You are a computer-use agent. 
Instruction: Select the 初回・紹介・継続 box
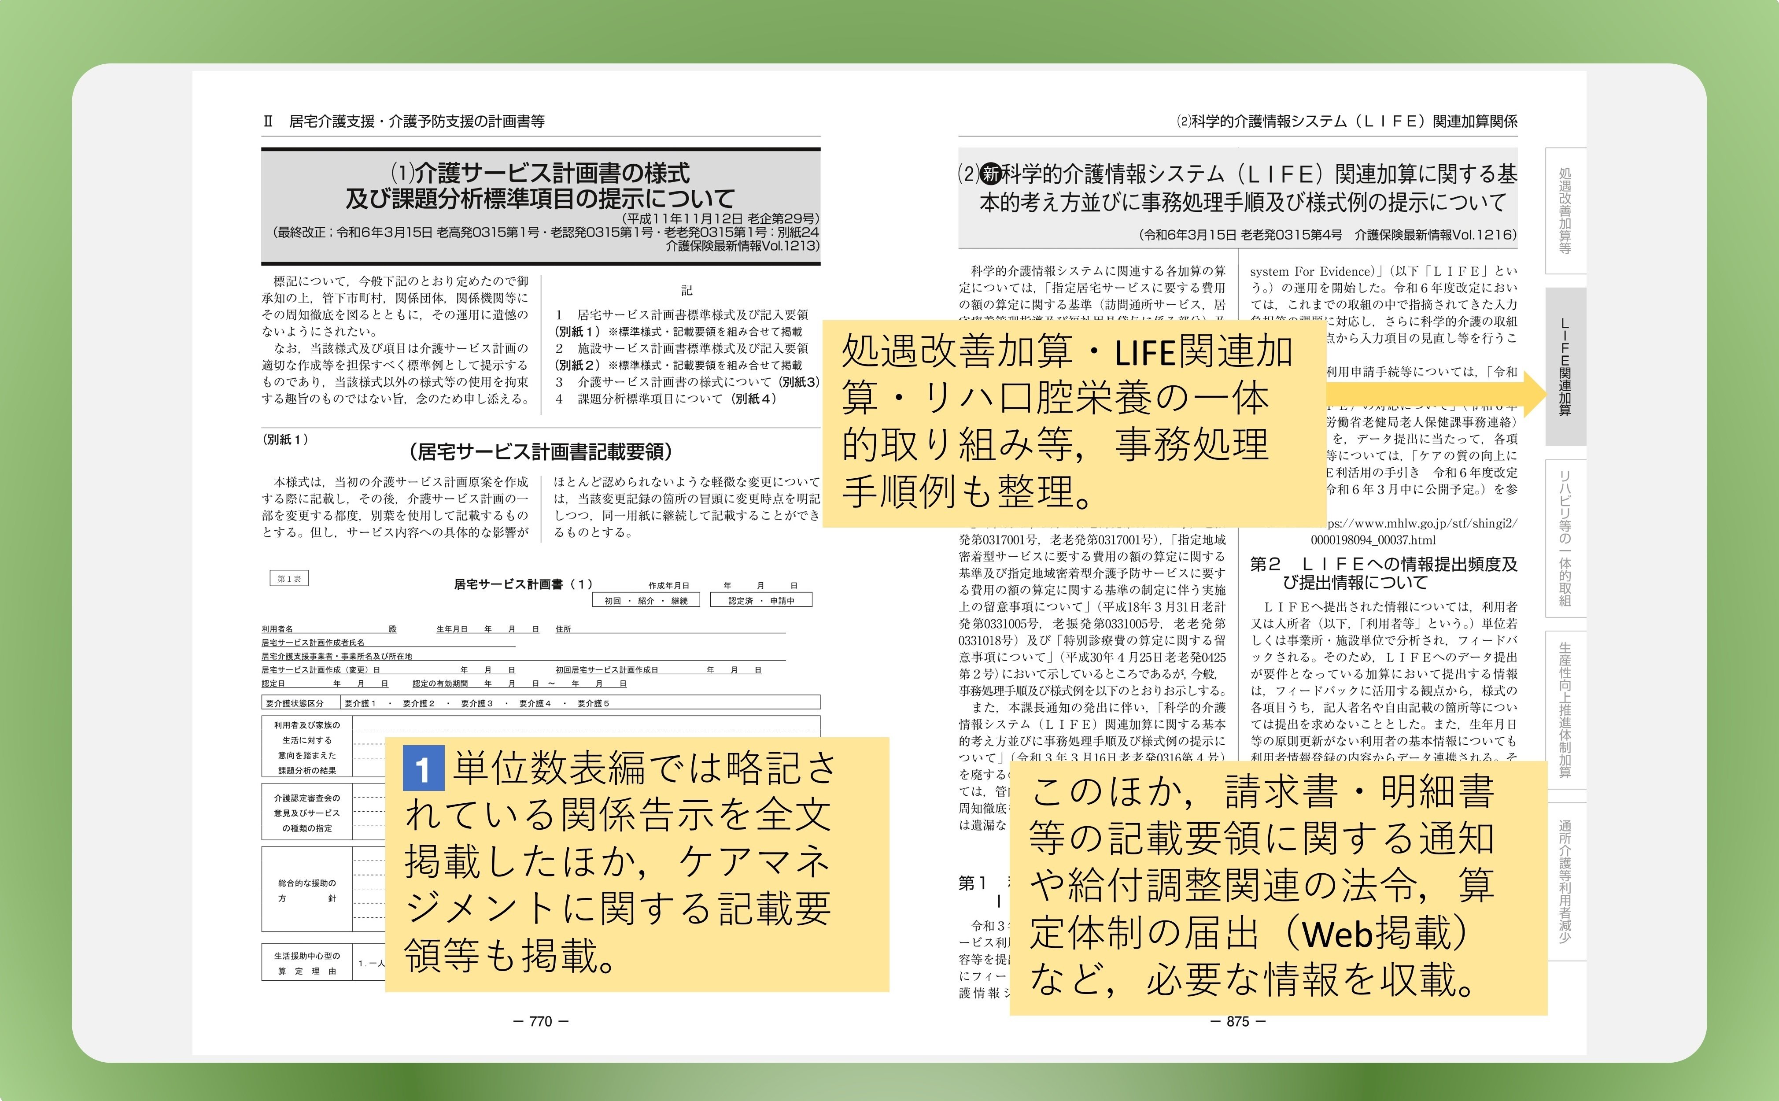click(646, 601)
